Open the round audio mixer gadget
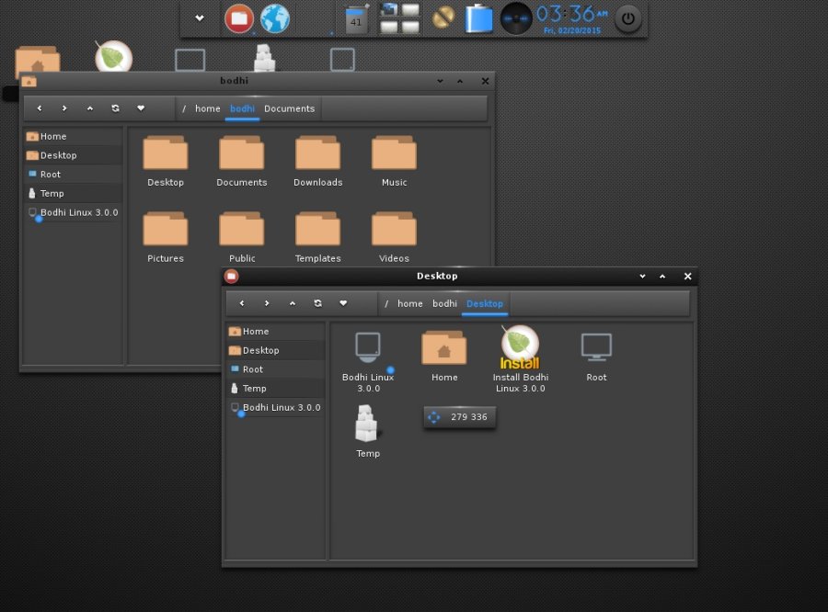Viewport: 828px width, 612px height. (516, 18)
